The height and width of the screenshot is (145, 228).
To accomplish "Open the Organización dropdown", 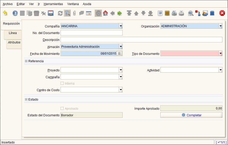I will (x=221, y=26).
